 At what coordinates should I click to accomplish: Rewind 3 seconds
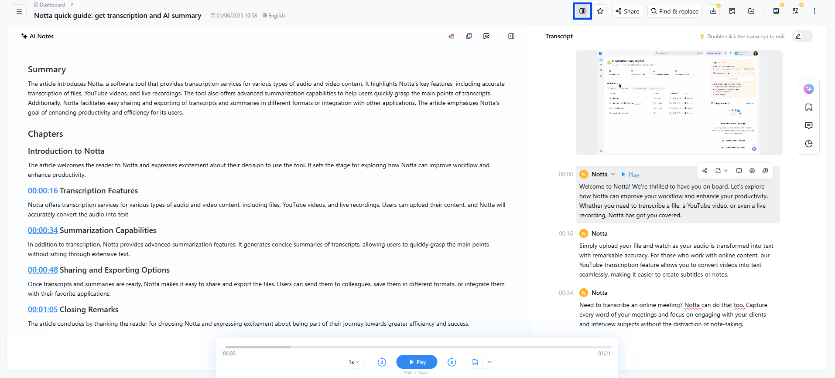382,362
